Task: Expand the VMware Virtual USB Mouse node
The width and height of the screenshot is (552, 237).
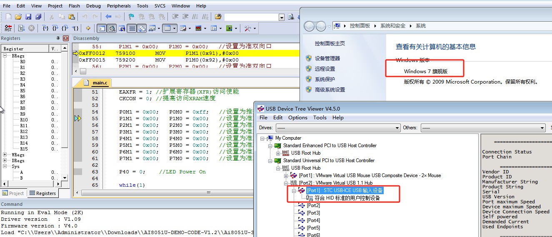Action: 285,175
